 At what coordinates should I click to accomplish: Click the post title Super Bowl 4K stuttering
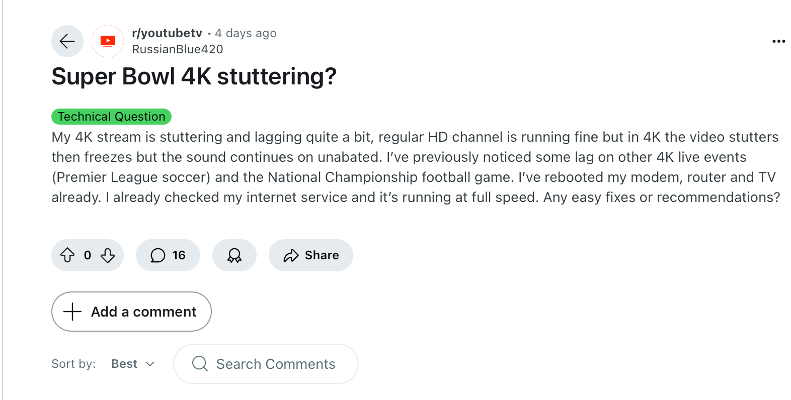coord(194,77)
